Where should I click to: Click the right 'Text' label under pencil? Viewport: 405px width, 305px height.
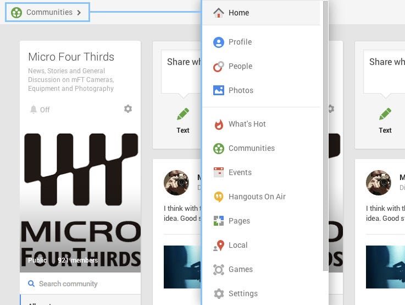click(x=385, y=130)
